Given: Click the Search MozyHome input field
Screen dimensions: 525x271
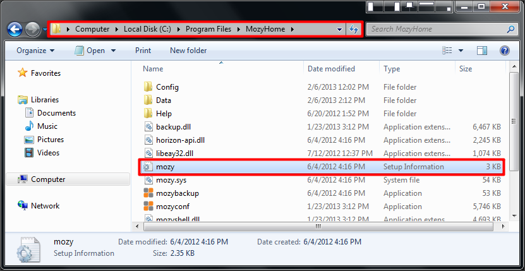Looking at the screenshot, I should (x=436, y=29).
